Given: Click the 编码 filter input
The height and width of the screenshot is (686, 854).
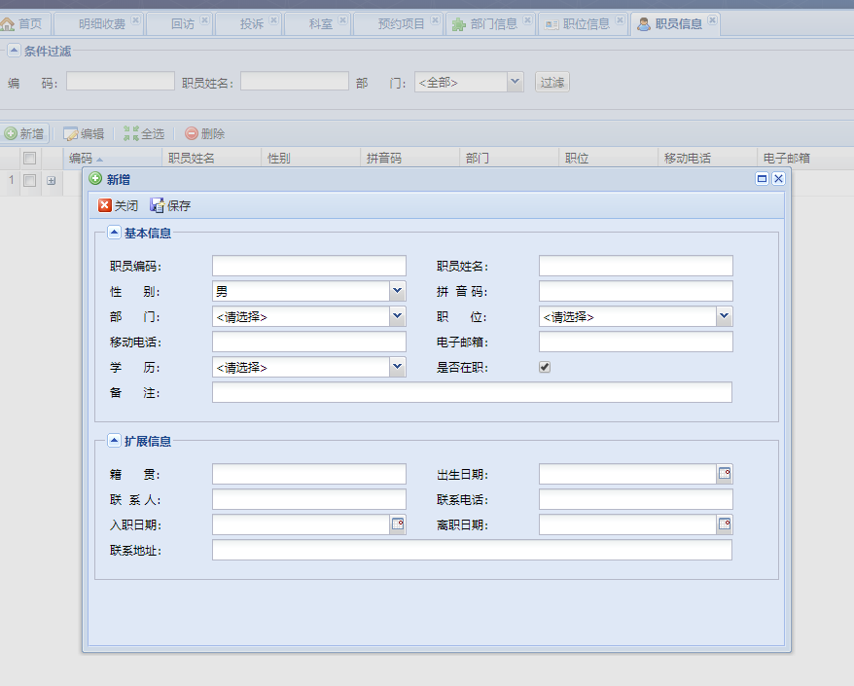Looking at the screenshot, I should (x=121, y=81).
